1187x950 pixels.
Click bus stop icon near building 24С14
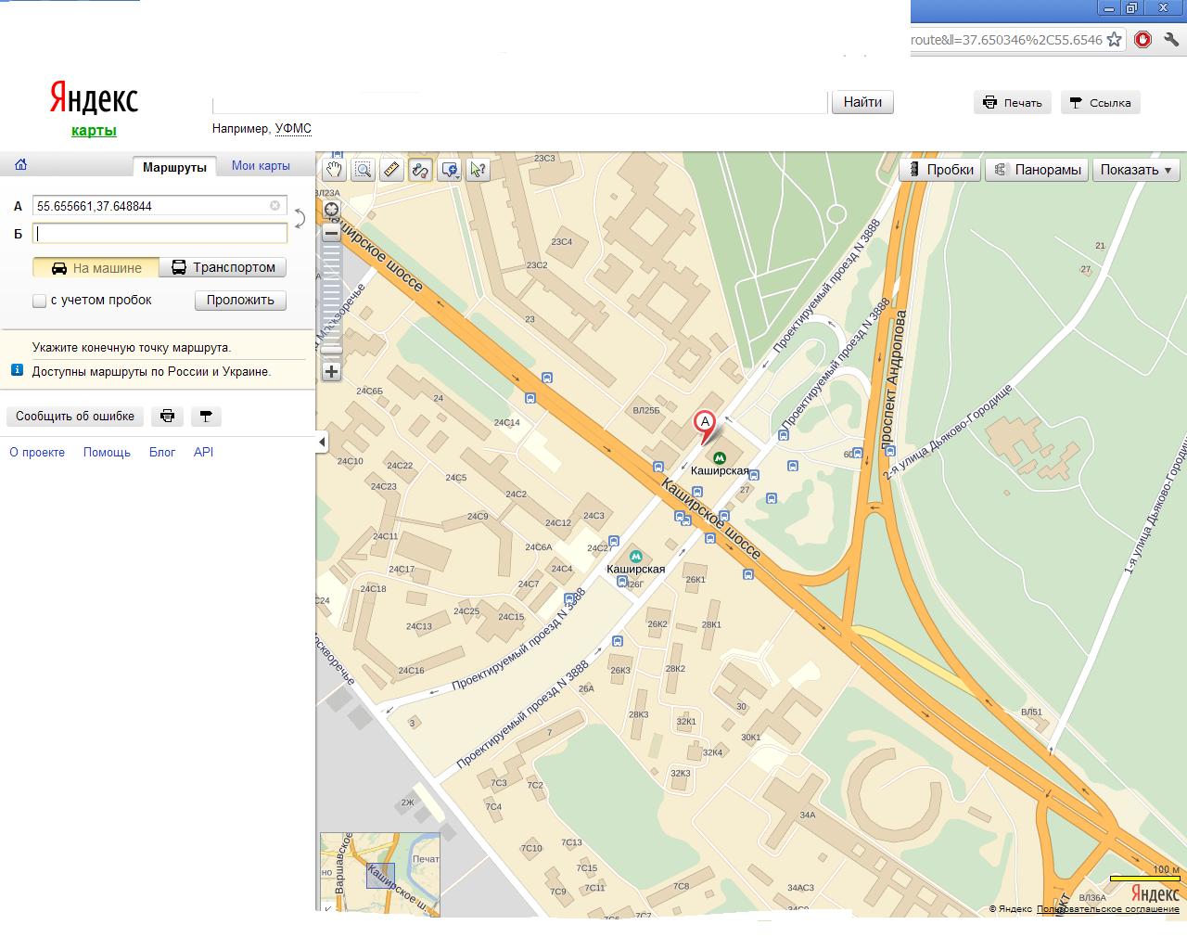[x=530, y=399]
